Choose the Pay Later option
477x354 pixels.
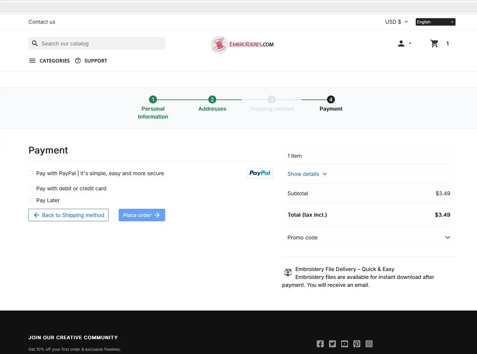[31, 200]
